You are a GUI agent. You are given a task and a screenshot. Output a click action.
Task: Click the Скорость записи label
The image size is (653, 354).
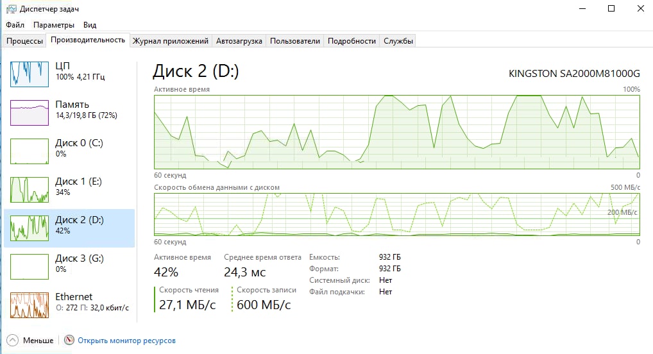click(267, 290)
